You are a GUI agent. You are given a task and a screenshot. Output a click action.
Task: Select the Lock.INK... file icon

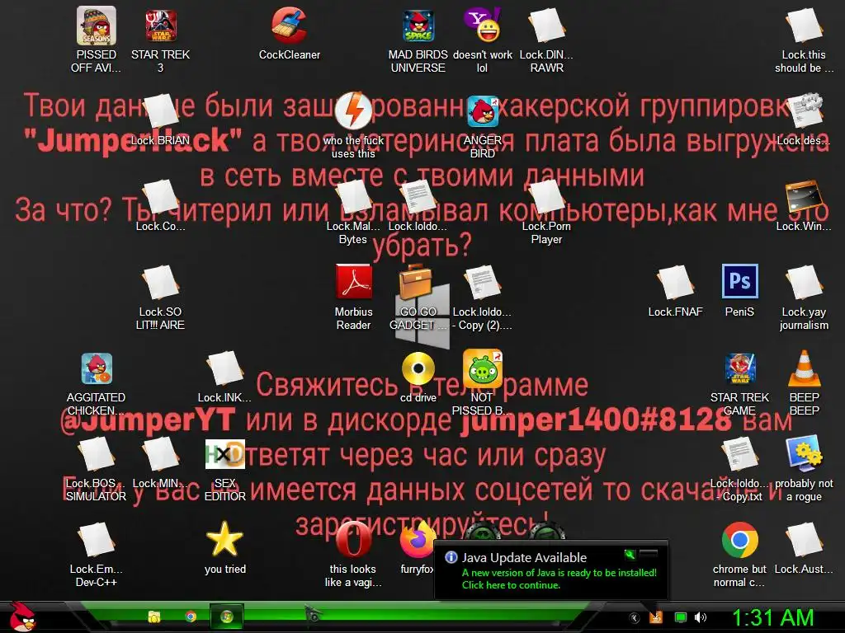point(224,368)
